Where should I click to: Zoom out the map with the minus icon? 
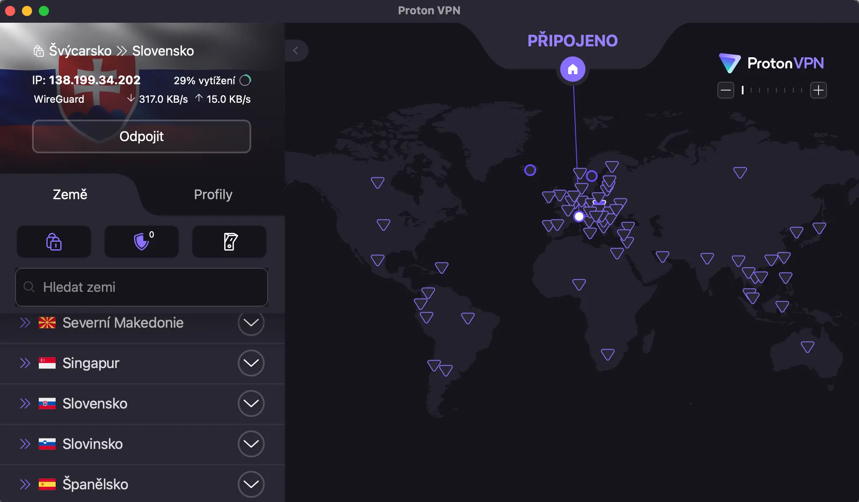725,90
